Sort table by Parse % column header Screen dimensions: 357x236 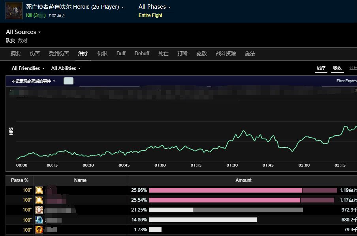point(20,180)
